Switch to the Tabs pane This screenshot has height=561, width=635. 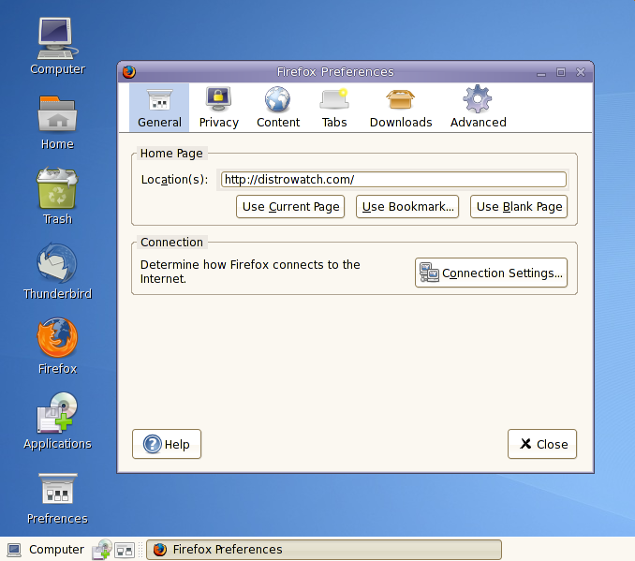coord(334,108)
